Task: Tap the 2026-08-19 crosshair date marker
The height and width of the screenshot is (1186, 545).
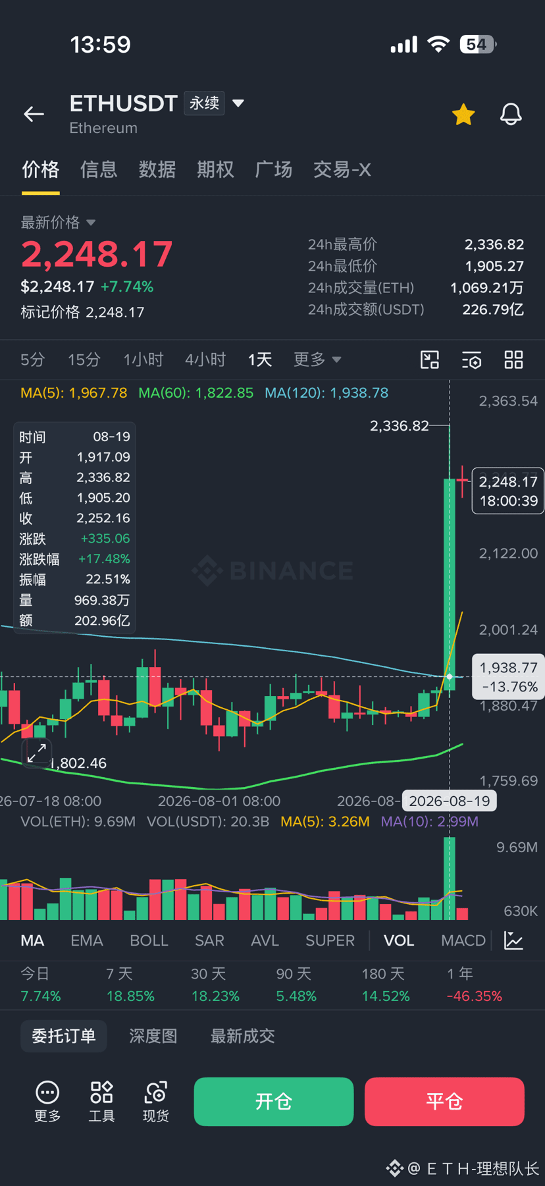Action: 450,801
